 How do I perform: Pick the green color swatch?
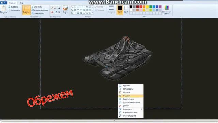coord(151,7)
